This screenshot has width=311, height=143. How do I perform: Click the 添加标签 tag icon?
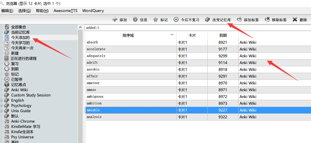[x=239, y=20]
